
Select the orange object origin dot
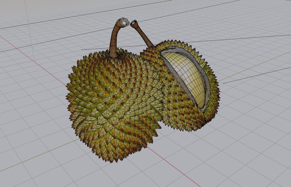tap(142, 130)
